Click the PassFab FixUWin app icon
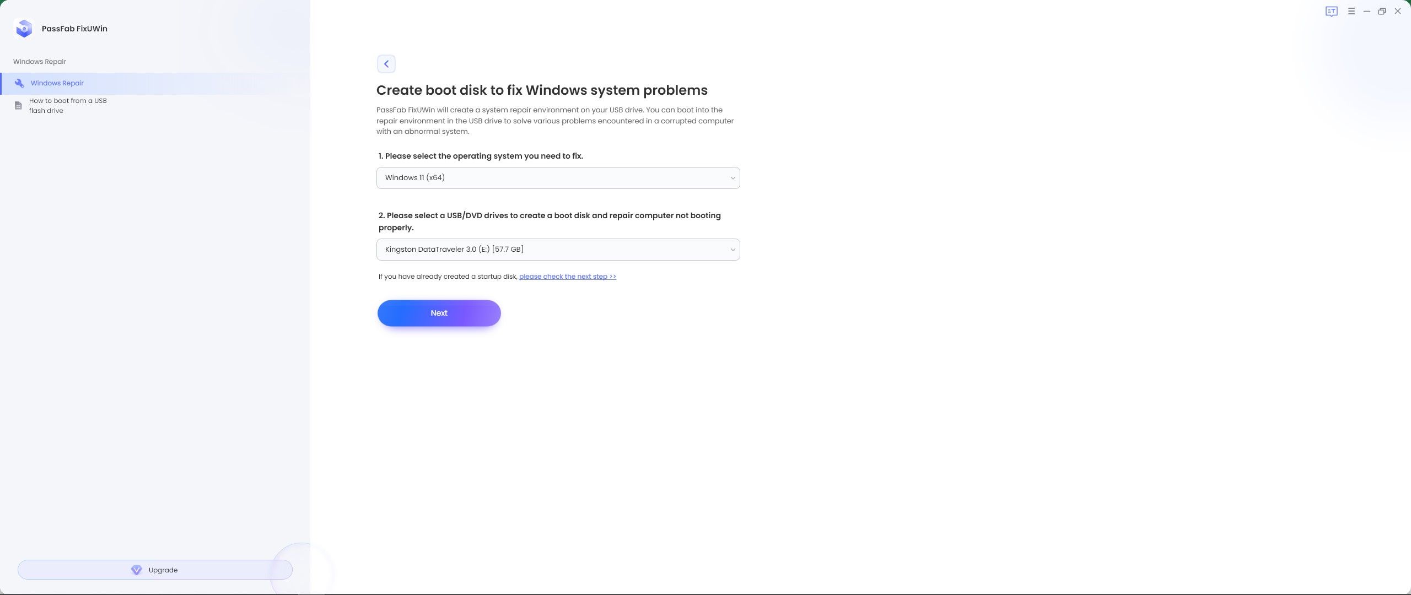This screenshot has height=595, width=1411. tap(23, 28)
